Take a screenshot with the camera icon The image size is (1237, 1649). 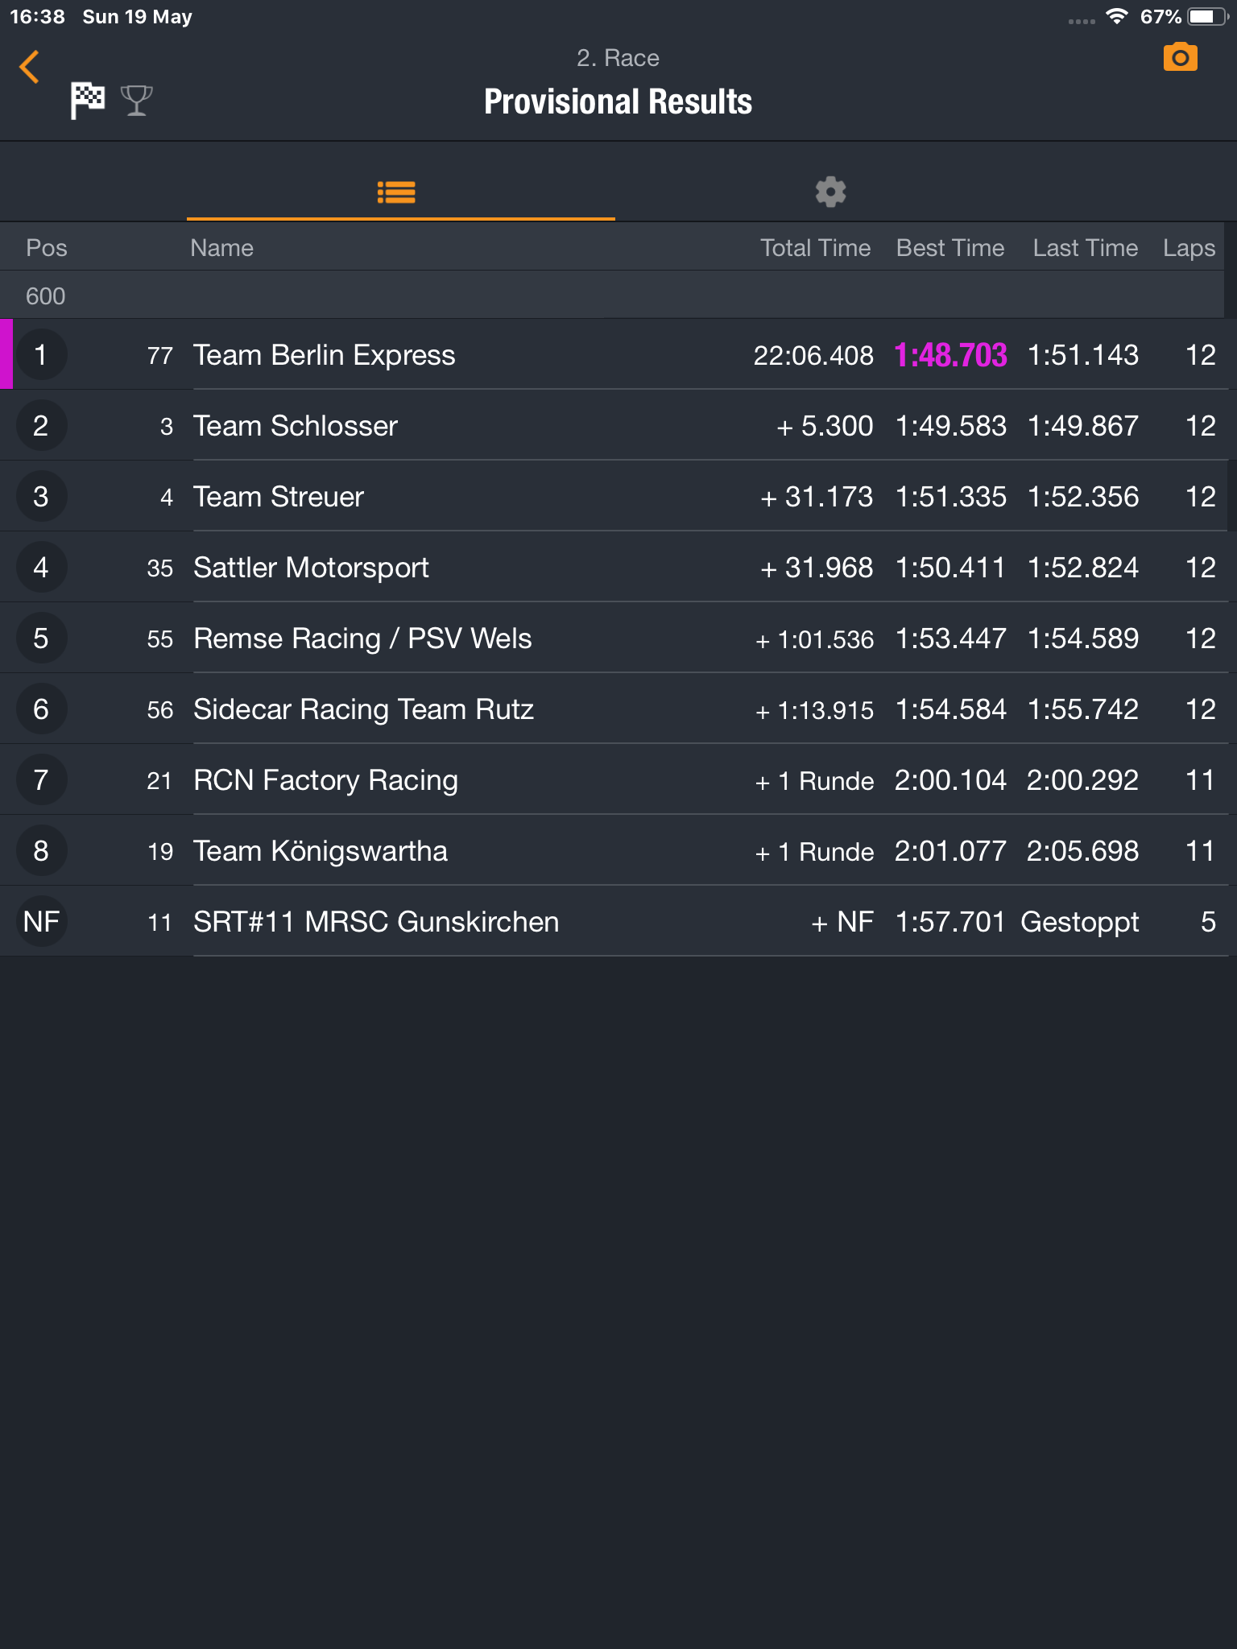tap(1180, 57)
